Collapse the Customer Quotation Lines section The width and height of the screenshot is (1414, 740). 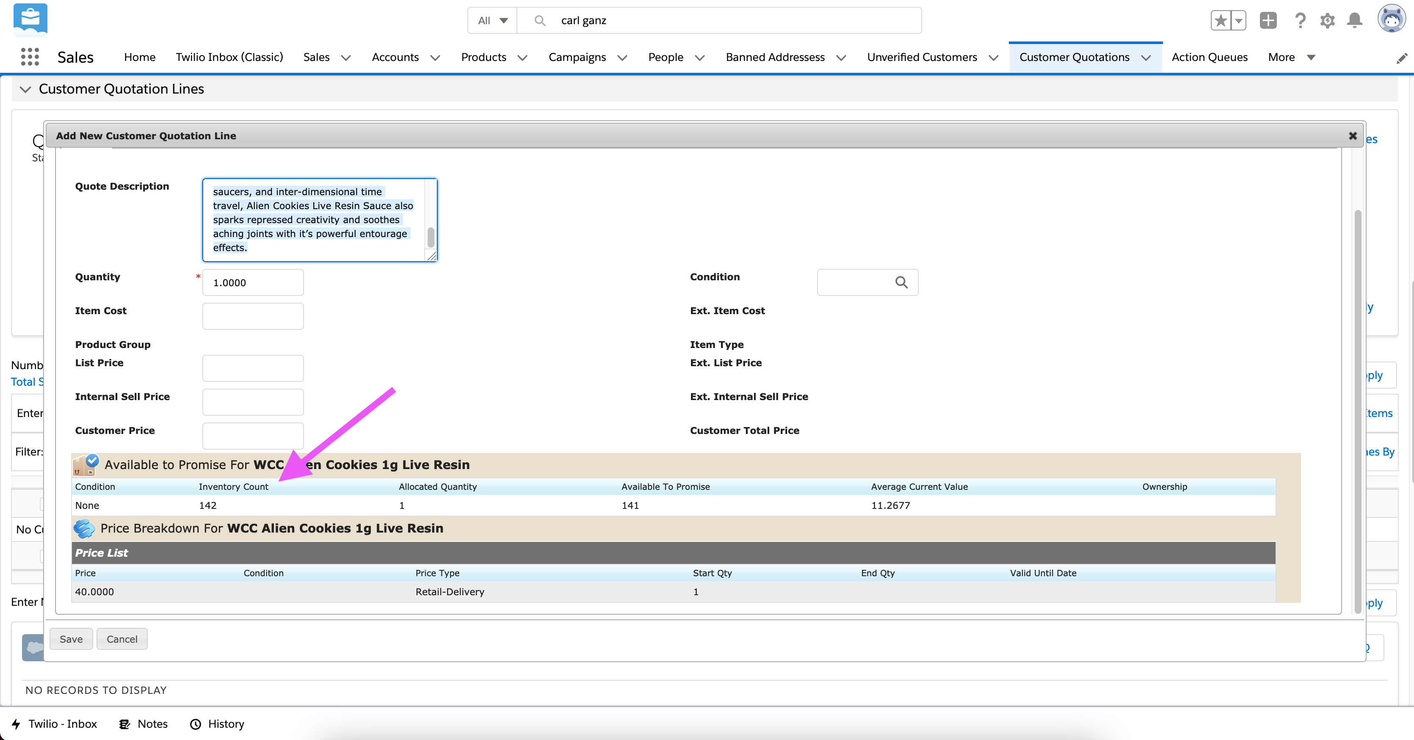point(25,89)
